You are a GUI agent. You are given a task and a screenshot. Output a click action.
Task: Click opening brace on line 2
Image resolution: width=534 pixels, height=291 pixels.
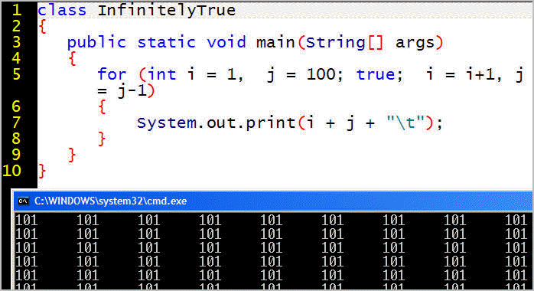pyautogui.click(x=42, y=26)
